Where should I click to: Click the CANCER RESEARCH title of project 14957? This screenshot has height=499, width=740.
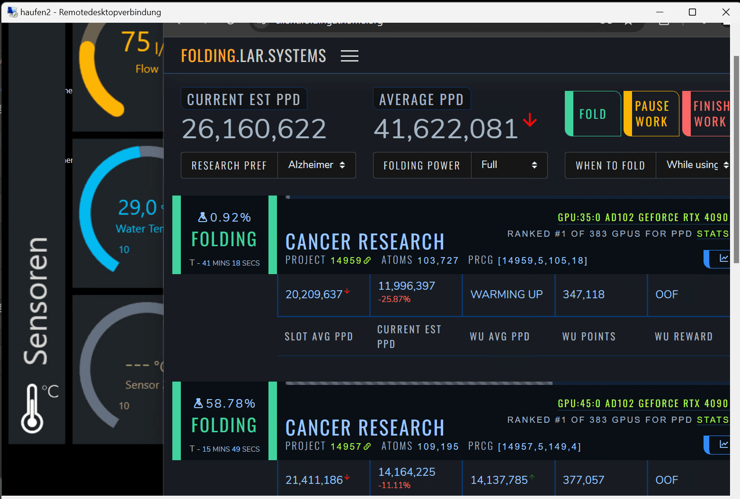coord(365,428)
